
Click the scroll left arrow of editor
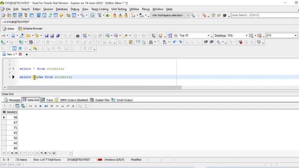pos(5,87)
